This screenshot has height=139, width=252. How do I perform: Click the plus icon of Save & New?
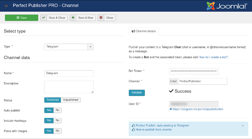[73, 18]
